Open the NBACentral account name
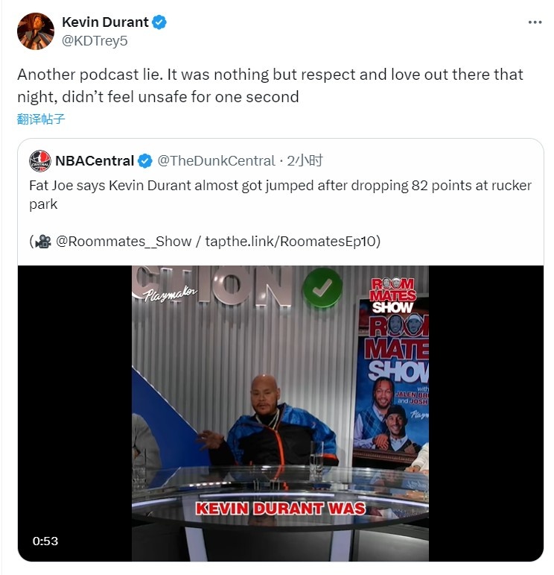Screen dimensions: 554x575 point(95,161)
